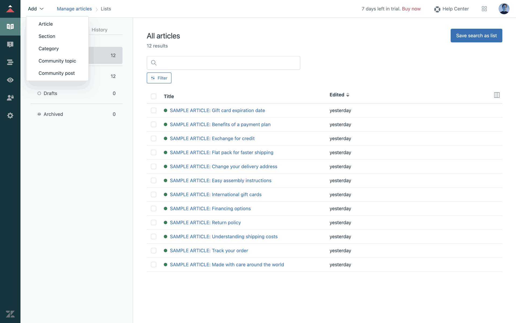Choose Category from the Add menu
This screenshot has height=323, width=516.
point(57,49)
